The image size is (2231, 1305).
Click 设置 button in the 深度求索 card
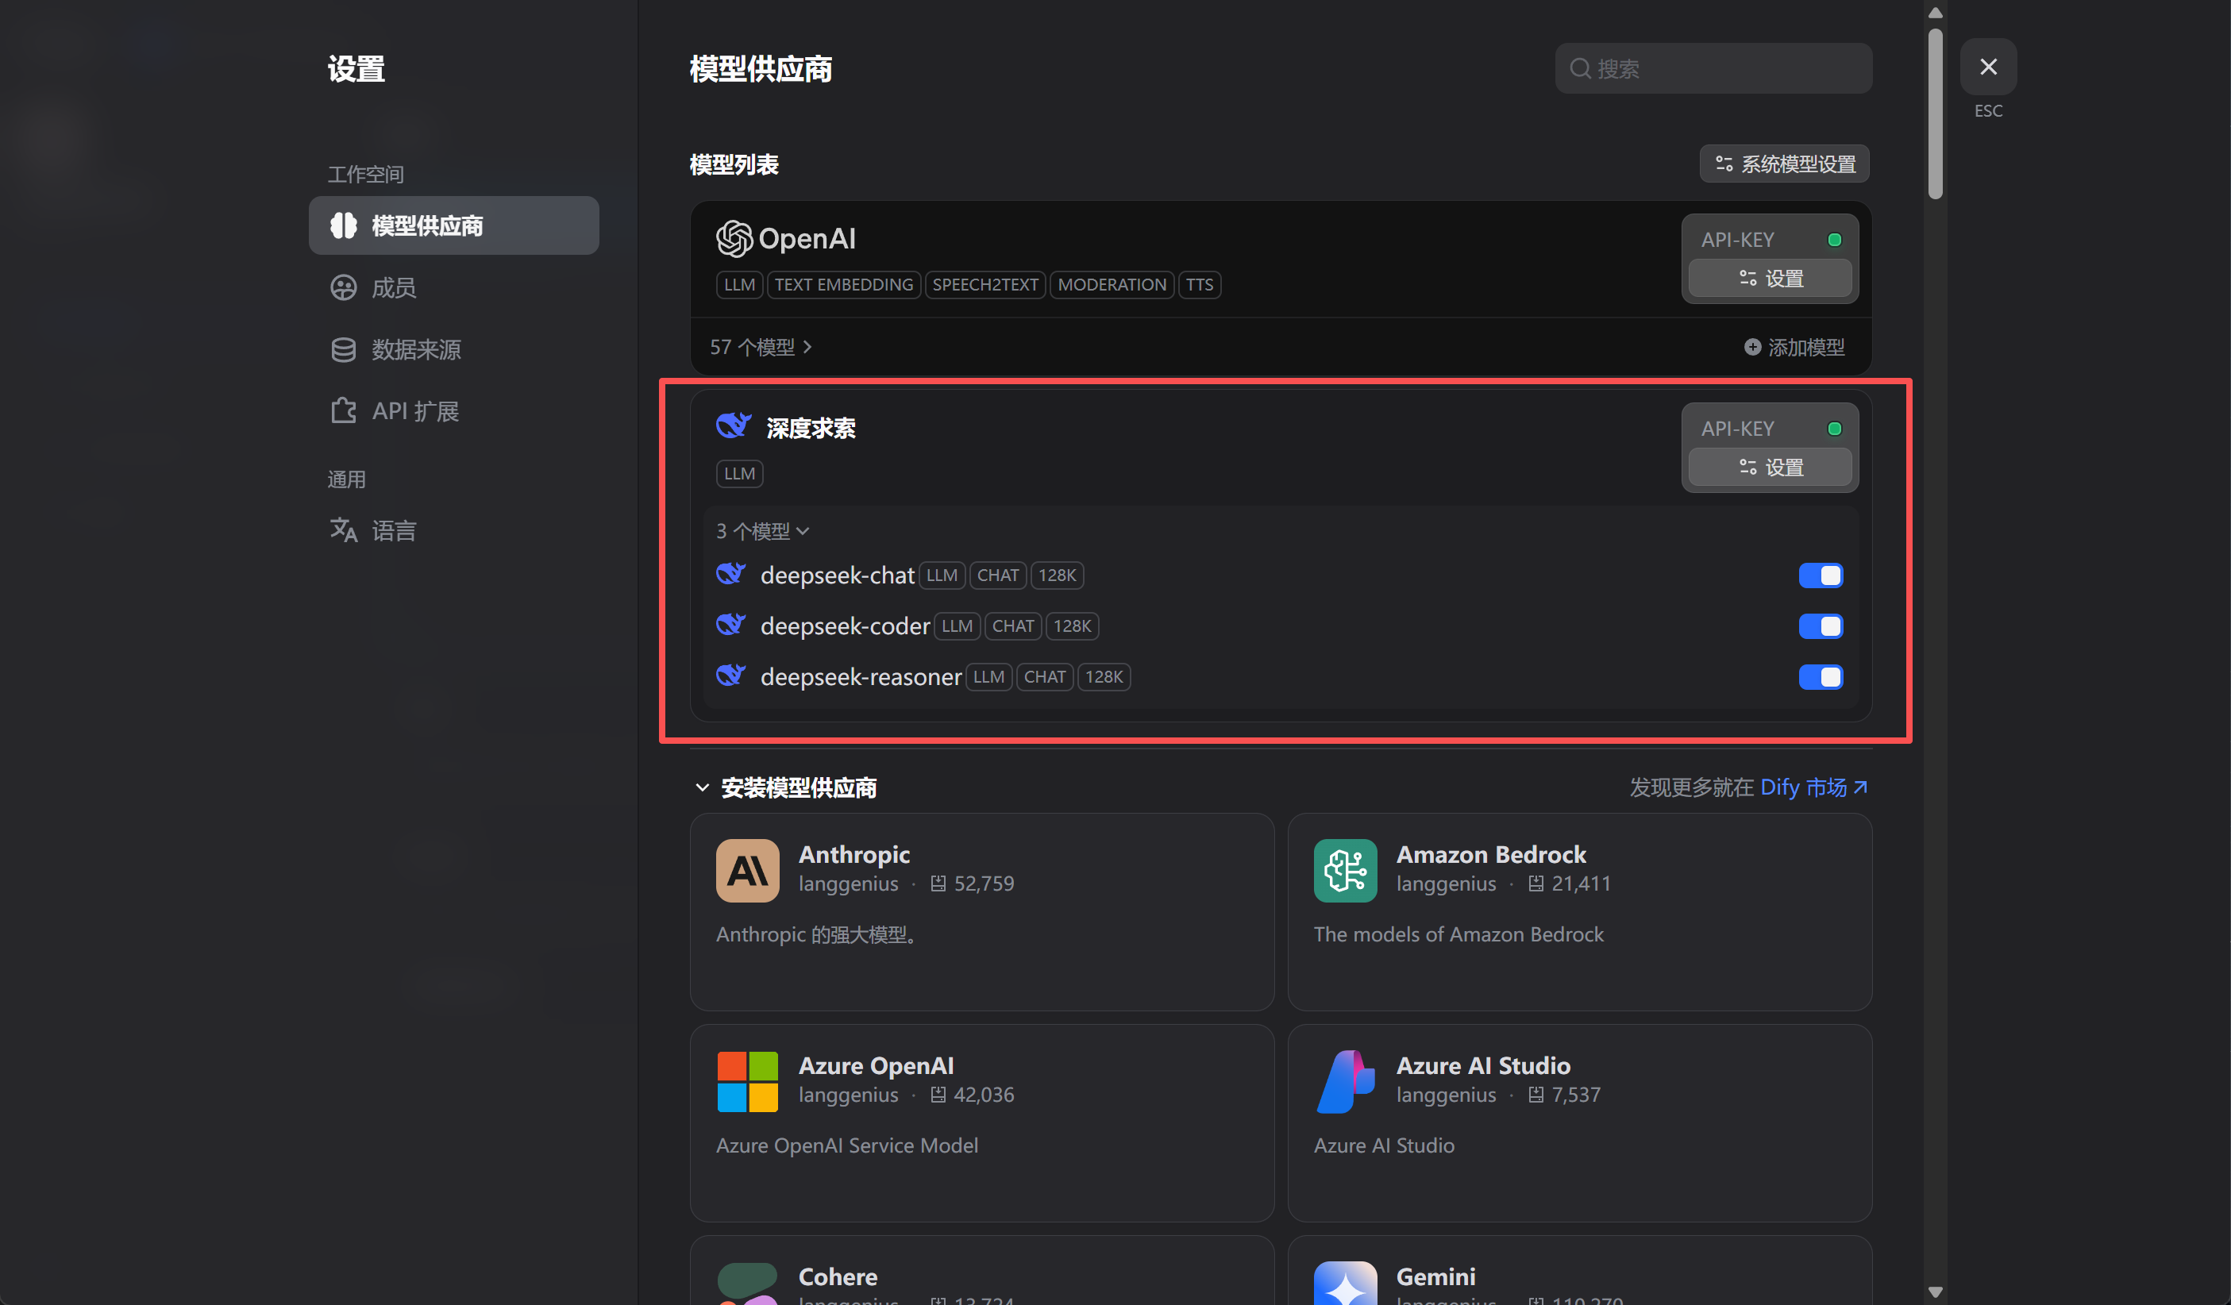click(x=1770, y=467)
